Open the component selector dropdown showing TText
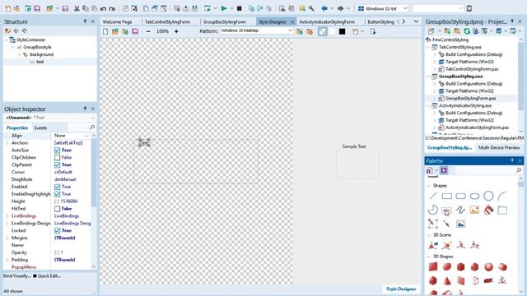The height and width of the screenshot is (296, 527). (92, 118)
